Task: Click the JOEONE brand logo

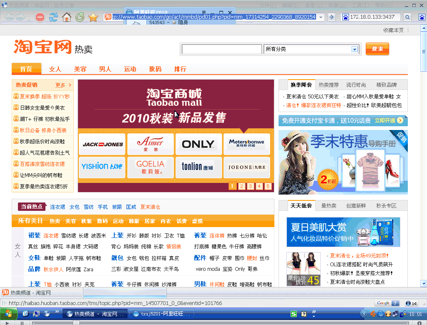Action: click(247, 167)
